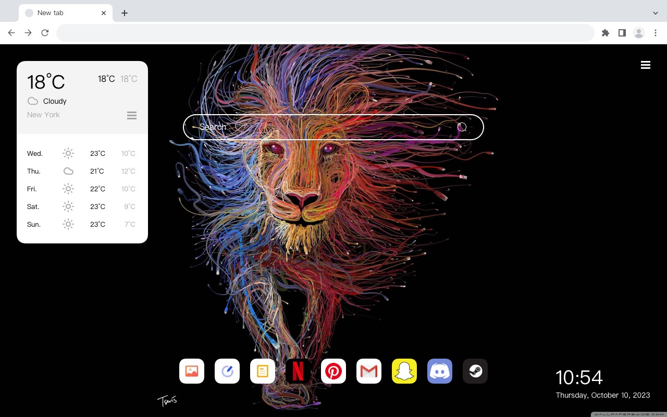The width and height of the screenshot is (667, 417).
Task: Reload the current page
Action: tap(45, 33)
